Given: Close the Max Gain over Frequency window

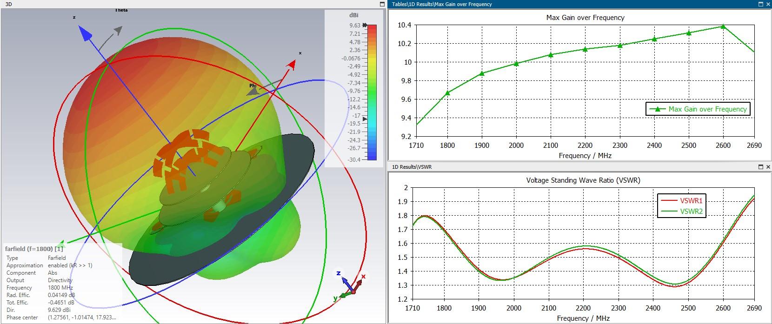Looking at the screenshot, I should click(x=768, y=4).
